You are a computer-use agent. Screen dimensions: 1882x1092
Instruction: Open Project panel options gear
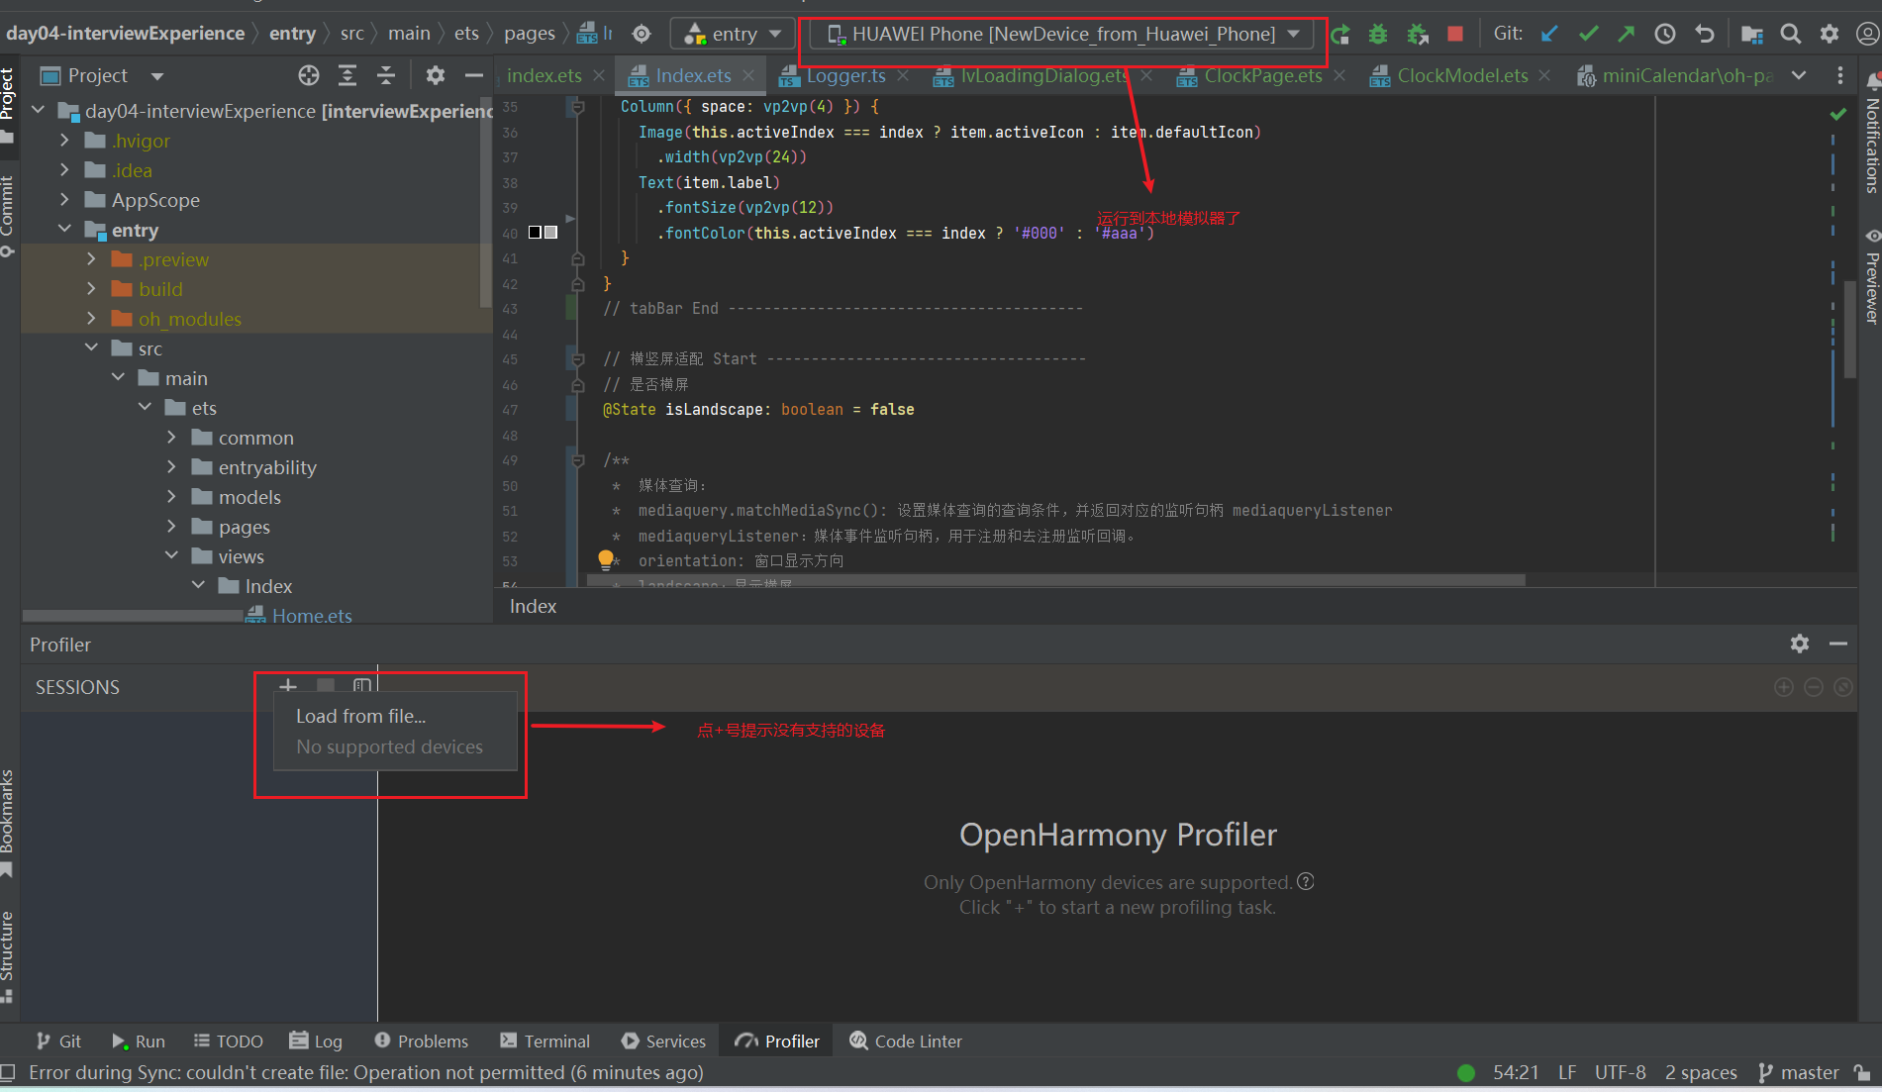436,75
